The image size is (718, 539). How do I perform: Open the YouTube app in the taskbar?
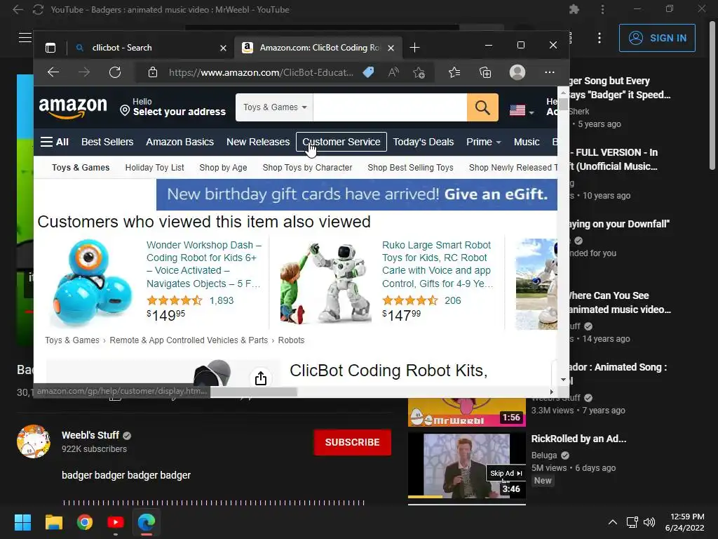(116, 522)
